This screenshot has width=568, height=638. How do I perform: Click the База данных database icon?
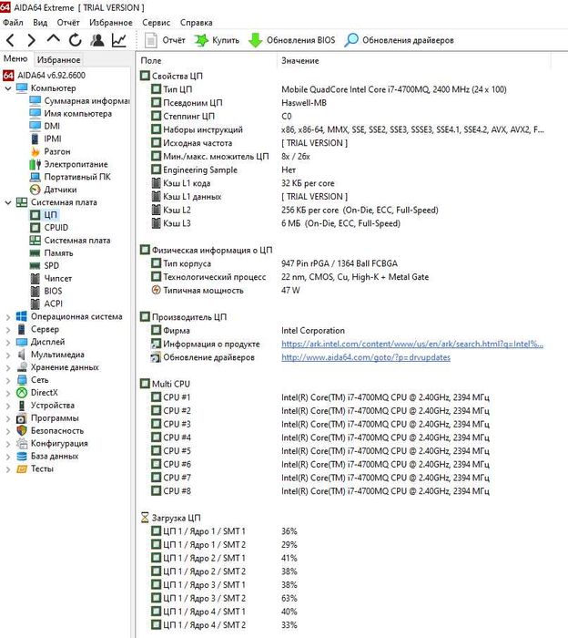click(22, 456)
